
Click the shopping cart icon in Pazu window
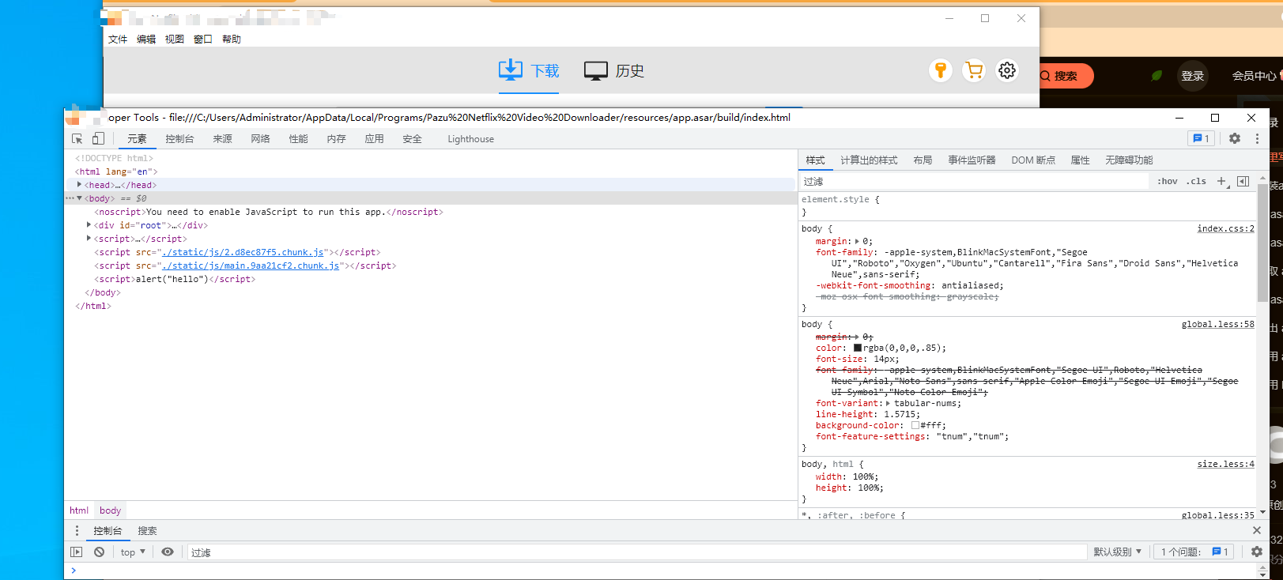(x=974, y=70)
